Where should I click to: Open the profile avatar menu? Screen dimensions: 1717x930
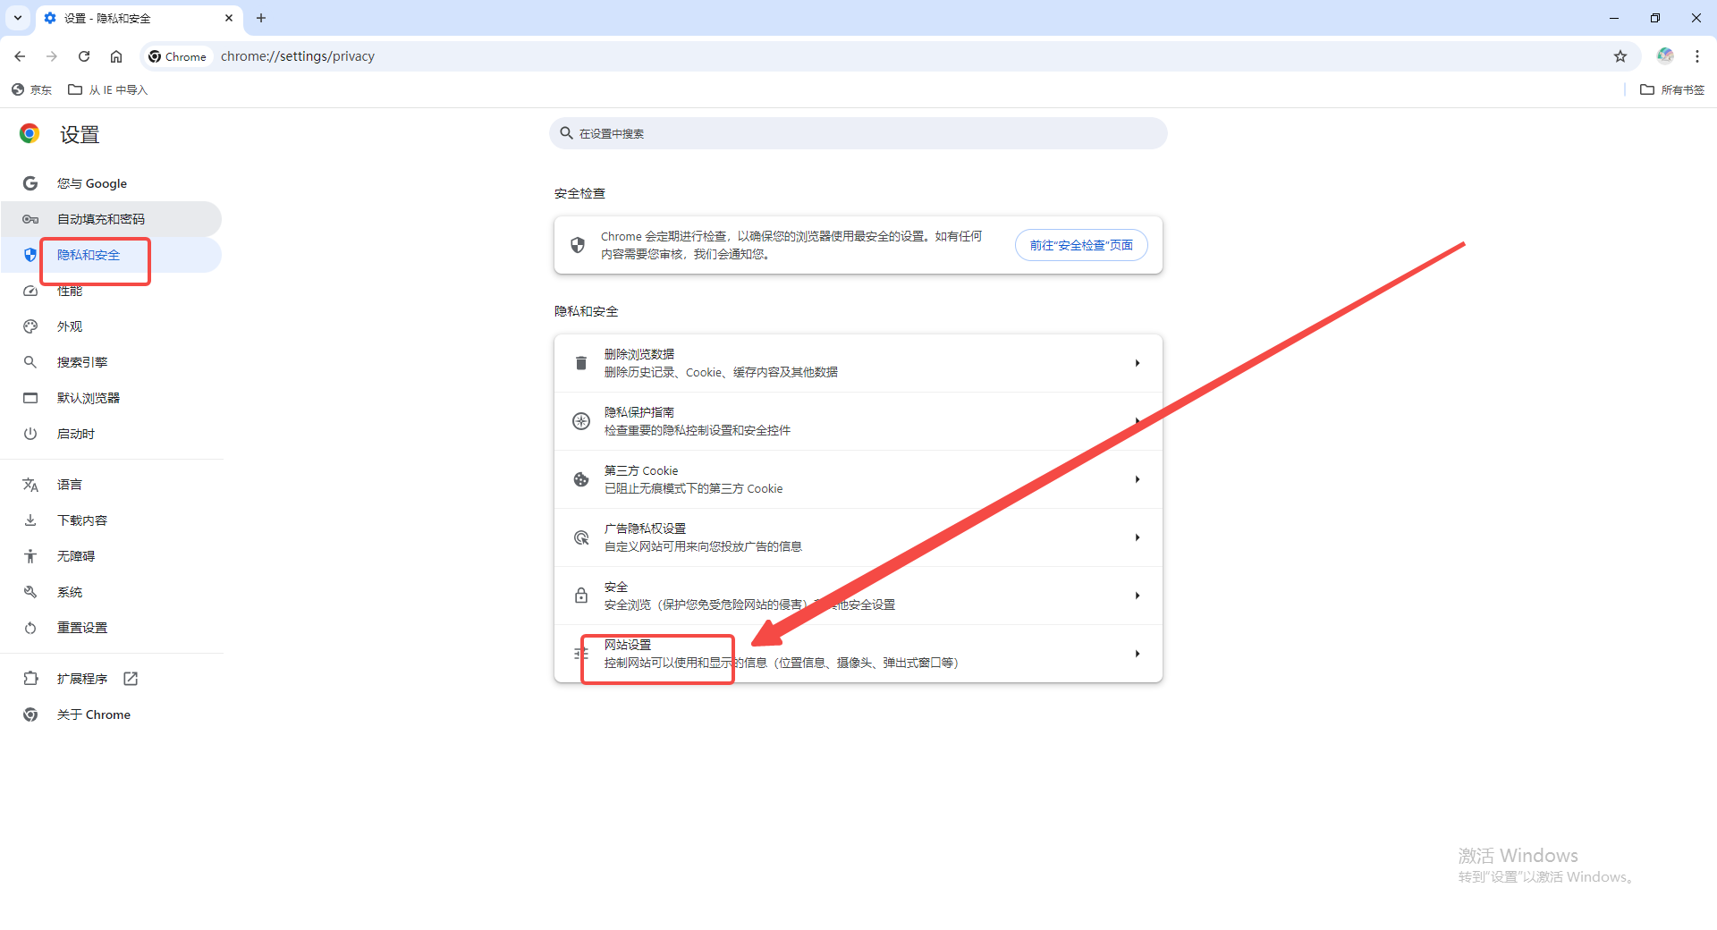[1665, 55]
